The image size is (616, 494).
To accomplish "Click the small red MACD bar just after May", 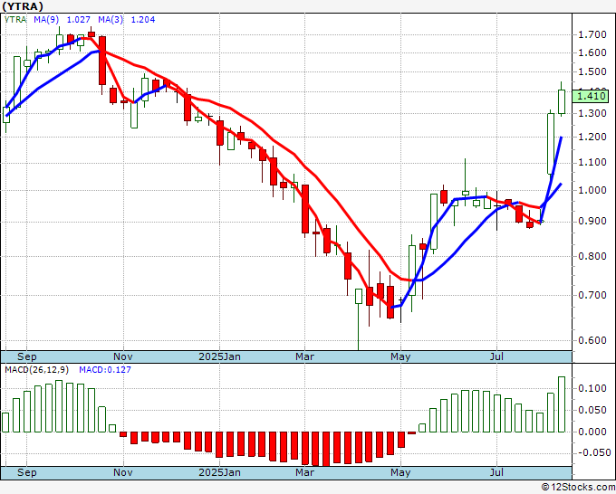I will (x=411, y=432).
